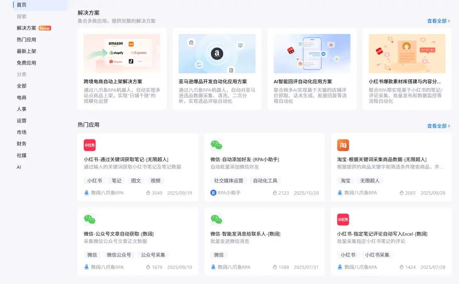This screenshot has height=284, width=459.
Task: Click author avatar on 公众号文章自动获取 card
Action: click(86, 267)
